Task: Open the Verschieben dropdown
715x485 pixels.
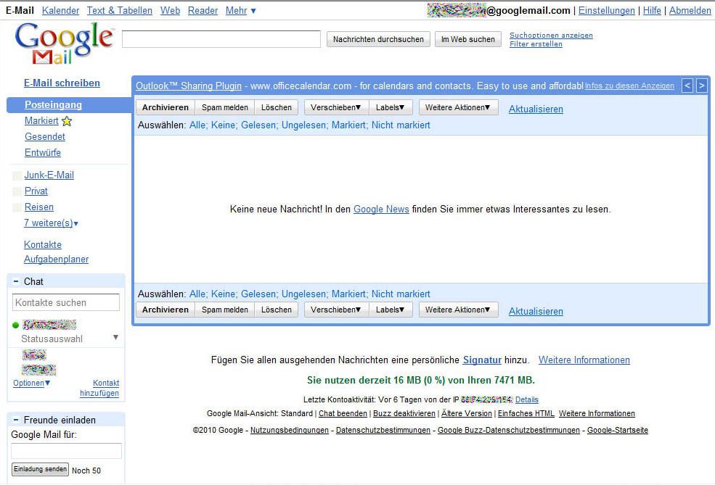Action: pos(335,107)
